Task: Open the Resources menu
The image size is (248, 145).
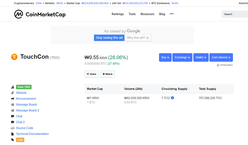Action: tap(147, 14)
